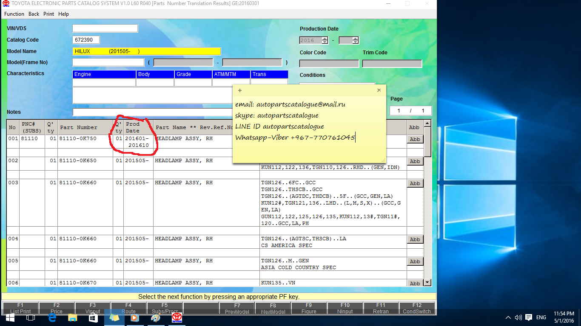Switch to Toyota EPC taskbar icon
Viewport: 581px width, 326px height.
click(177, 318)
